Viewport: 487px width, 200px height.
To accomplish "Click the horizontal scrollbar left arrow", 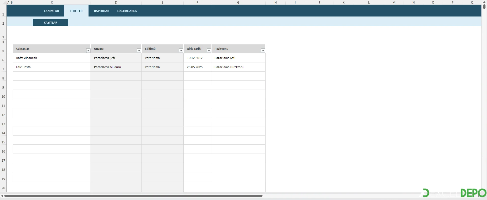I will pos(2,196).
